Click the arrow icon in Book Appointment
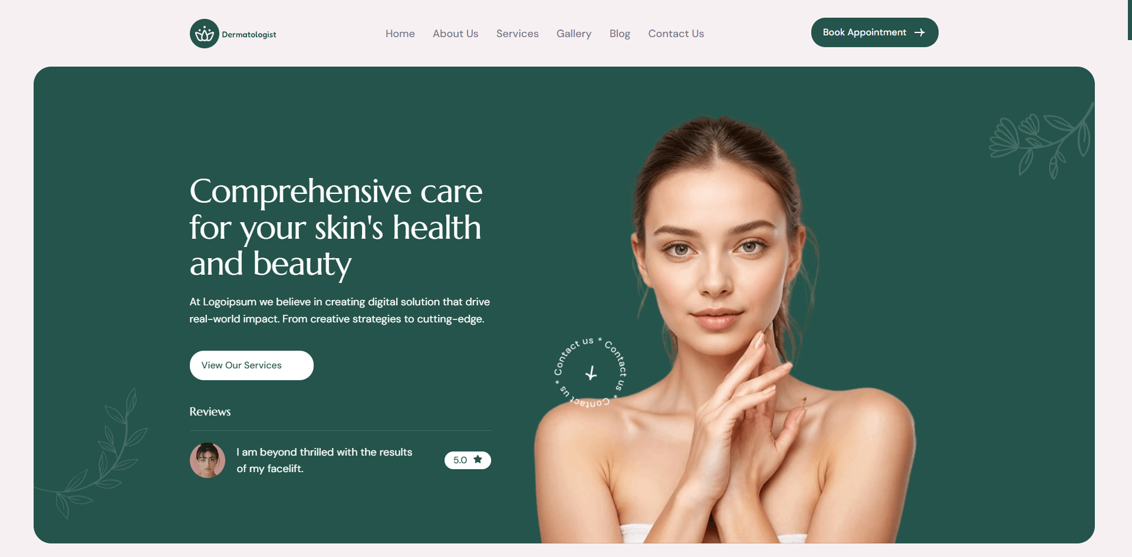 click(919, 32)
